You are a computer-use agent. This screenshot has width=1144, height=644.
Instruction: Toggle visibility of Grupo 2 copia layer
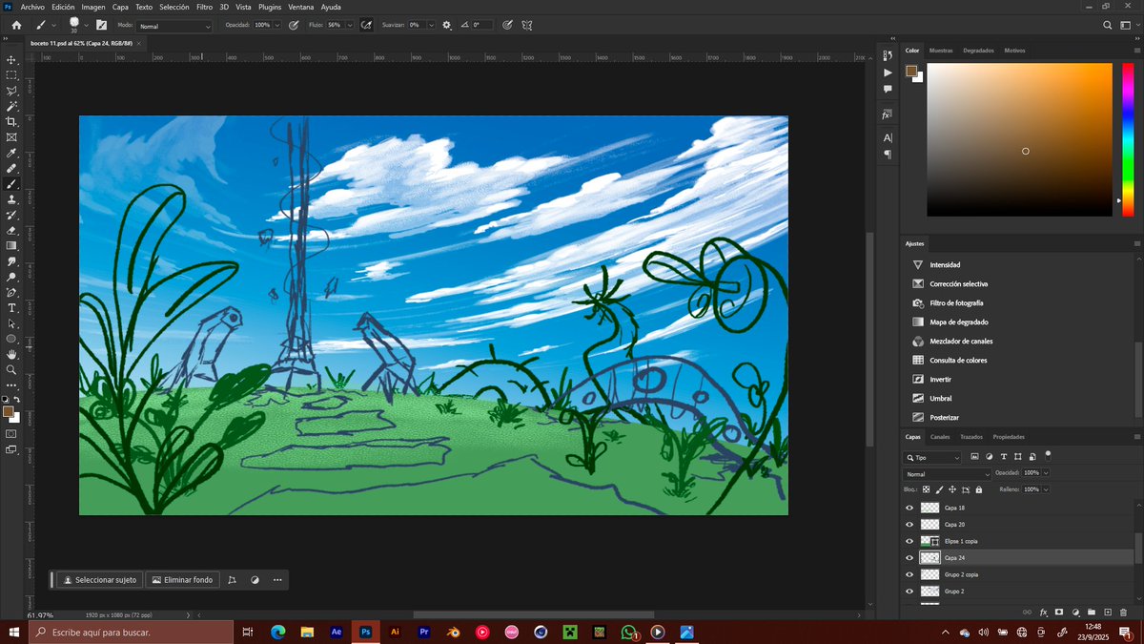pyautogui.click(x=909, y=574)
